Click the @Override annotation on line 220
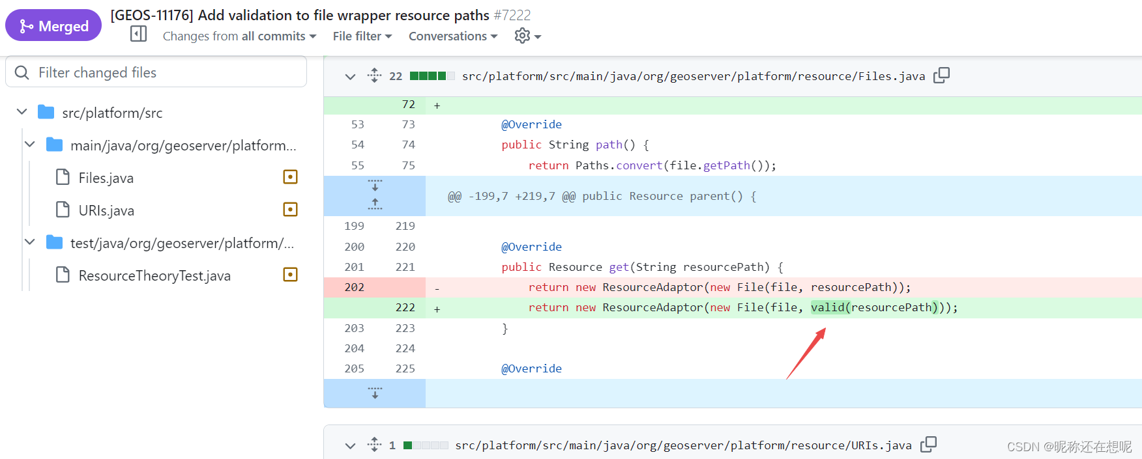The width and height of the screenshot is (1142, 459). pyautogui.click(x=531, y=247)
